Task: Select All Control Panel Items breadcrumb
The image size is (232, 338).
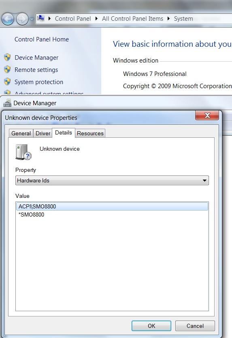Action: [x=132, y=19]
